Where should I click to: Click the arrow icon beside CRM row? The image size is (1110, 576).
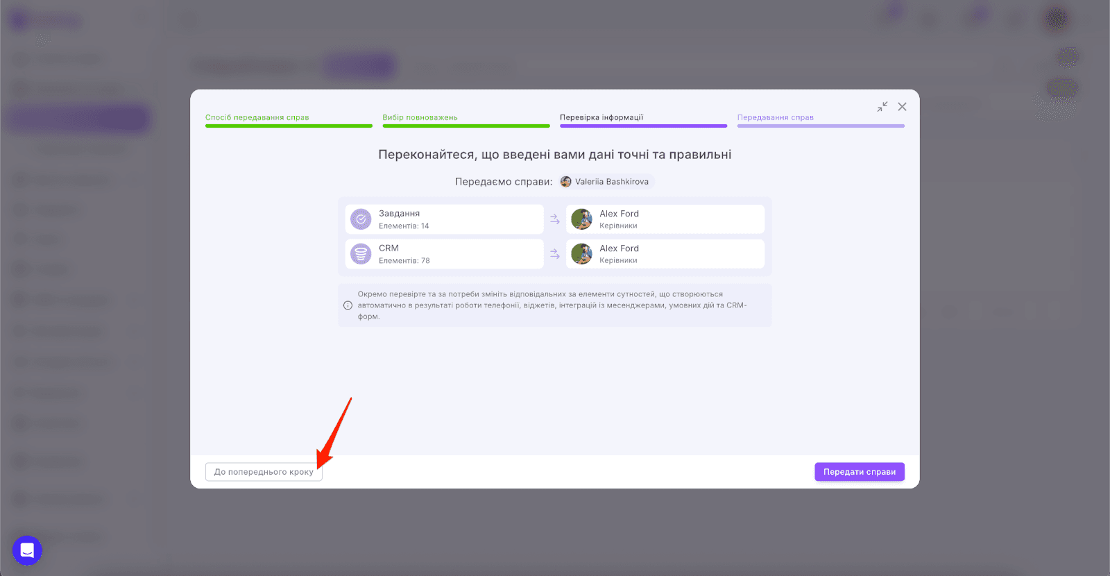click(x=555, y=254)
